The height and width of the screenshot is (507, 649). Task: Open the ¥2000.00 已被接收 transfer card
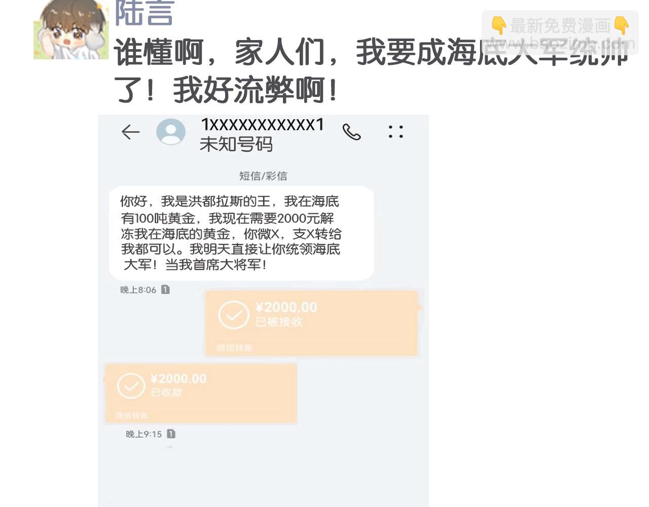[311, 323]
